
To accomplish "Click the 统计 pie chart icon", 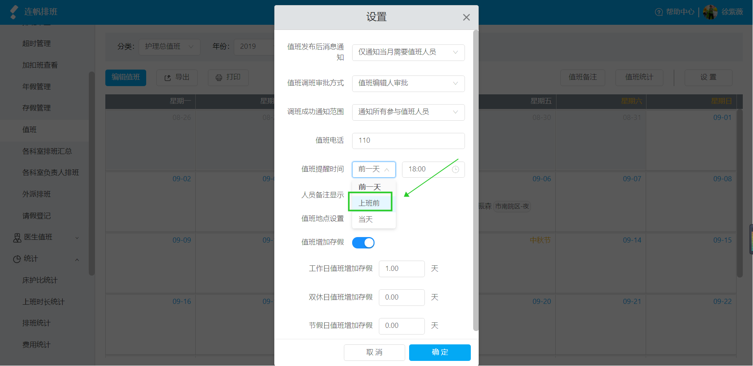I will 17,259.
